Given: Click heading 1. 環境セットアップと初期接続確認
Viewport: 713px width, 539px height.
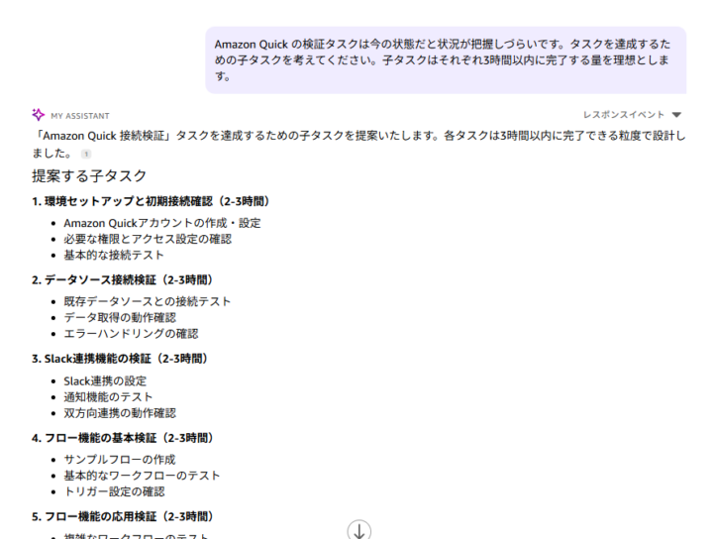Looking at the screenshot, I should [151, 201].
